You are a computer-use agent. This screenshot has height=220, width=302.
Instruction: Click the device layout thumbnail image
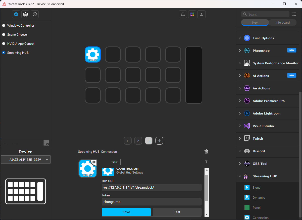pyautogui.click(x=26, y=191)
